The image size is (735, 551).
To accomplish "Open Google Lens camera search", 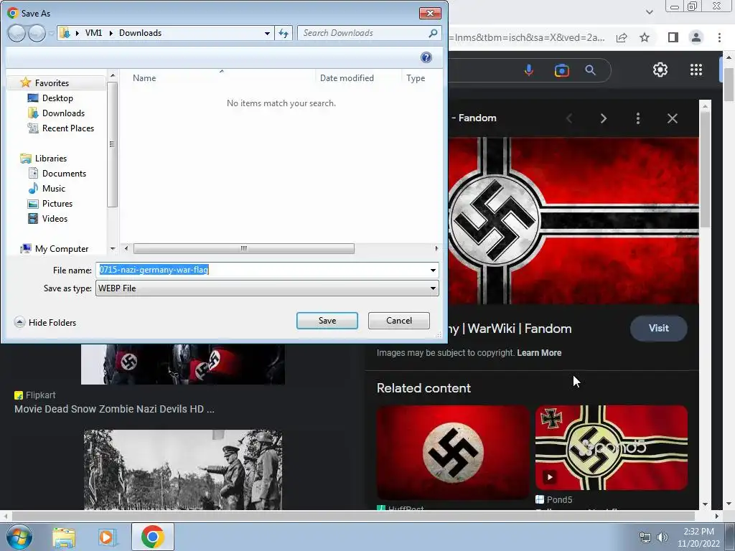I will point(561,70).
